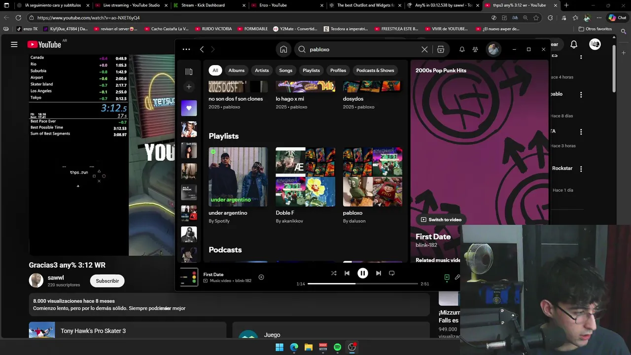Open Tony Hawk's Pro Skater 3 game card
The image size is (631, 355).
point(127,330)
